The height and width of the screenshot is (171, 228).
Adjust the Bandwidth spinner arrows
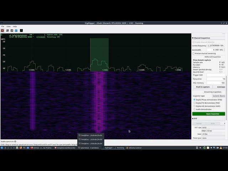pos(224,50)
